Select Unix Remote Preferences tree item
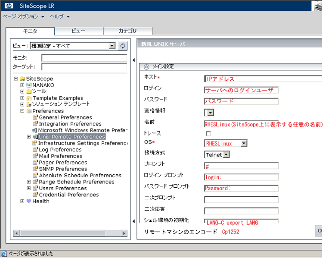 [72, 137]
